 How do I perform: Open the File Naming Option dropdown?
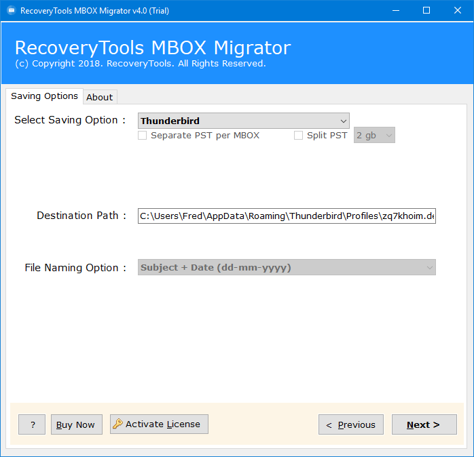[287, 267]
